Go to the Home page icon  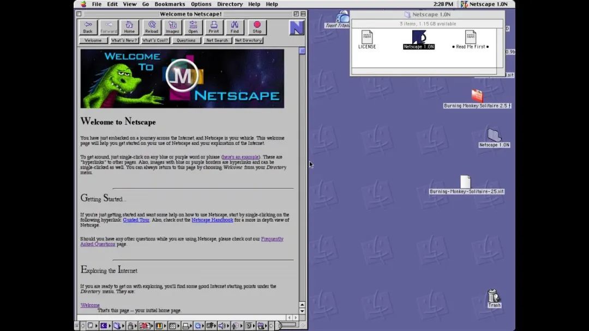(x=129, y=27)
